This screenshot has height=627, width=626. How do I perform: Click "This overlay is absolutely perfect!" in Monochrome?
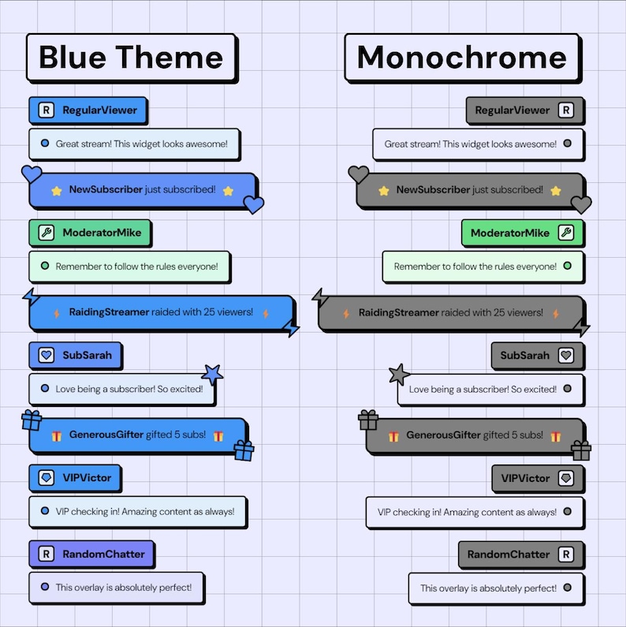point(489,588)
